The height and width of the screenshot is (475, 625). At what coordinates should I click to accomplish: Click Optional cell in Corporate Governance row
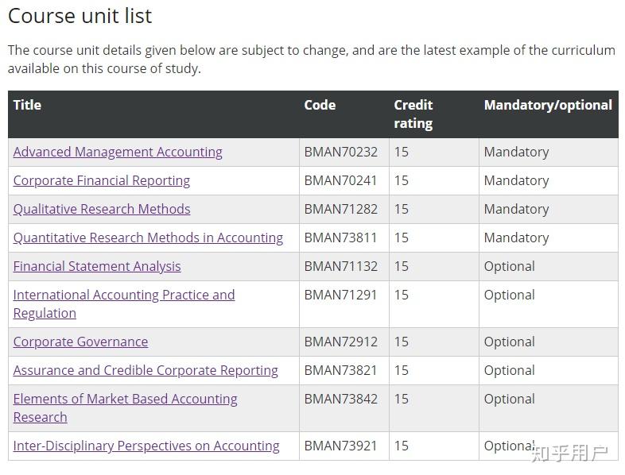[x=510, y=342]
